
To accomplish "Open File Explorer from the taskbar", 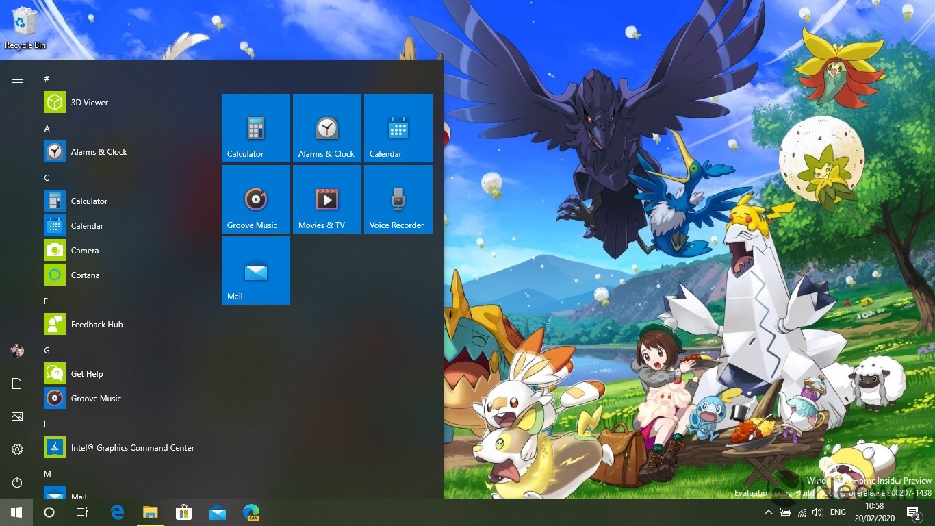I will tap(151, 512).
